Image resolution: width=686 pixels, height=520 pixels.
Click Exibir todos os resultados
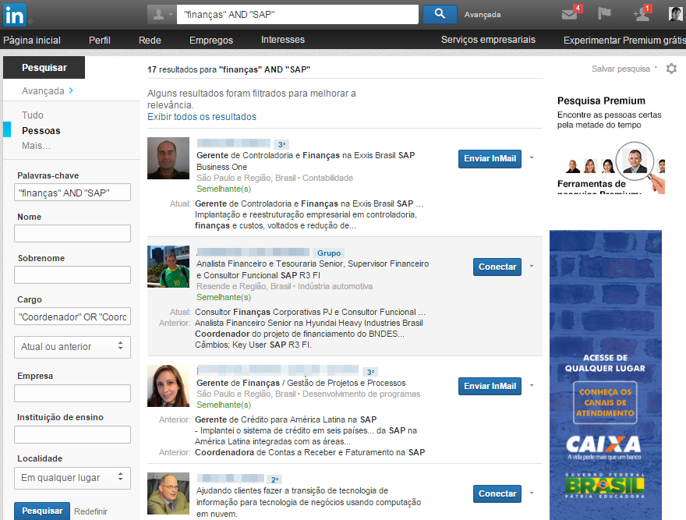pyautogui.click(x=202, y=117)
